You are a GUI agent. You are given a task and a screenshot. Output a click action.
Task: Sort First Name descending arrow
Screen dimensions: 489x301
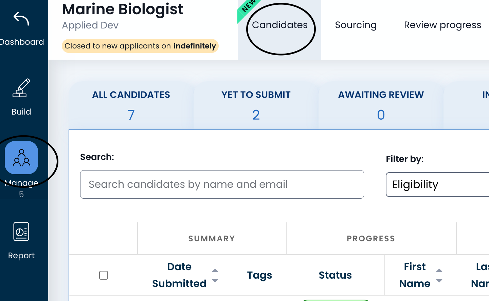coord(439,281)
